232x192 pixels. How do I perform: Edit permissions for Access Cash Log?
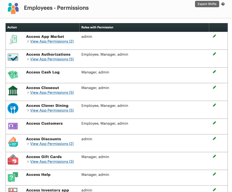click(214, 72)
